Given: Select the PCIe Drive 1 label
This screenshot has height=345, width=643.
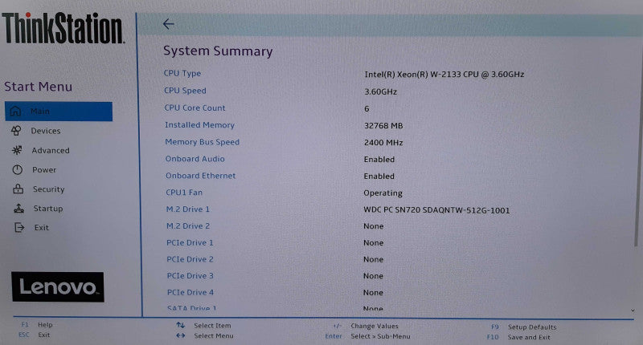Looking at the screenshot, I should click(190, 242).
